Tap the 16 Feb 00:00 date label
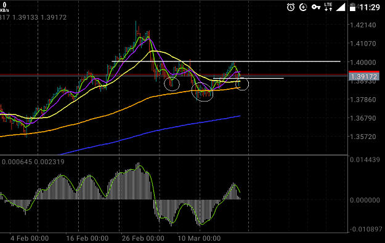The width and height of the screenshot is (385, 243). pos(87,238)
